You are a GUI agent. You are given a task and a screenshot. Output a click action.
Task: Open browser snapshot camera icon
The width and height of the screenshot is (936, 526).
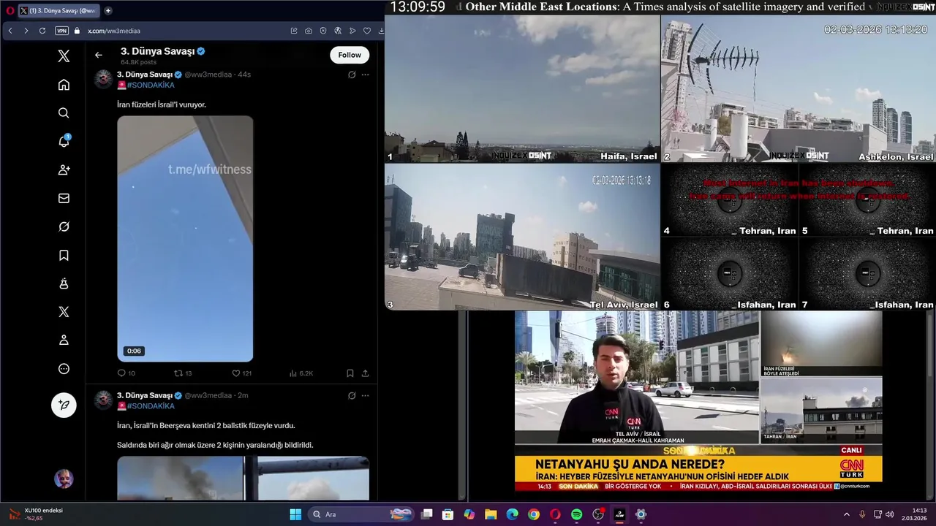click(x=309, y=31)
